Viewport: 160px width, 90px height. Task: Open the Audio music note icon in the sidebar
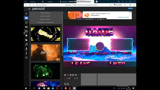pyautogui.click(x=26, y=44)
